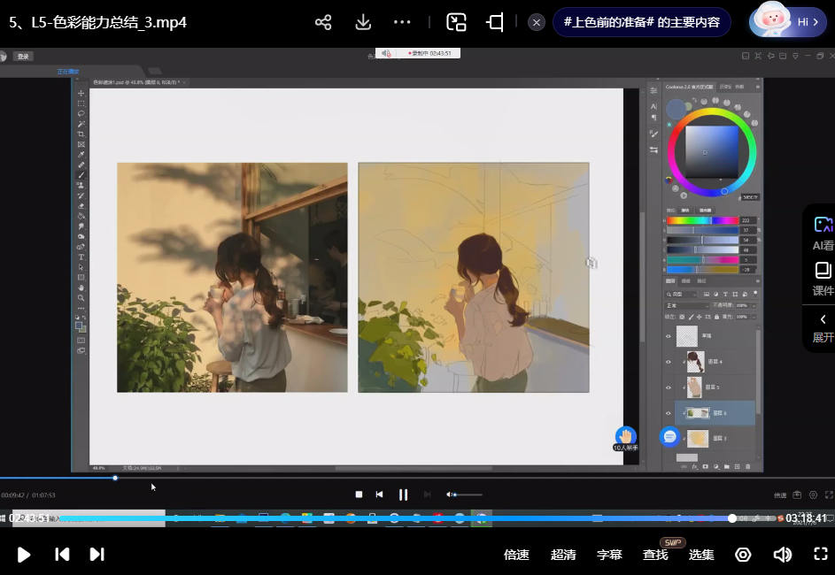Skip to the next video
This screenshot has width=835, height=575.
pyautogui.click(x=97, y=554)
